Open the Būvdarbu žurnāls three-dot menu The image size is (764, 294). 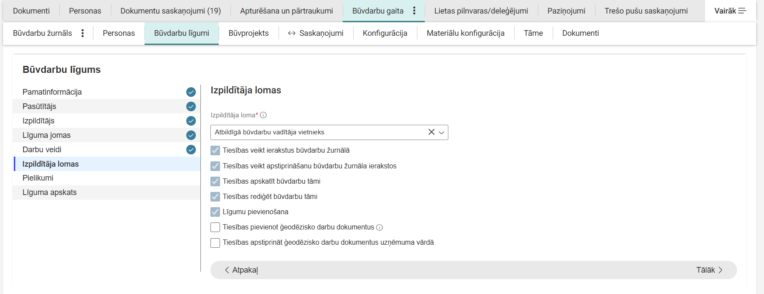click(x=83, y=33)
